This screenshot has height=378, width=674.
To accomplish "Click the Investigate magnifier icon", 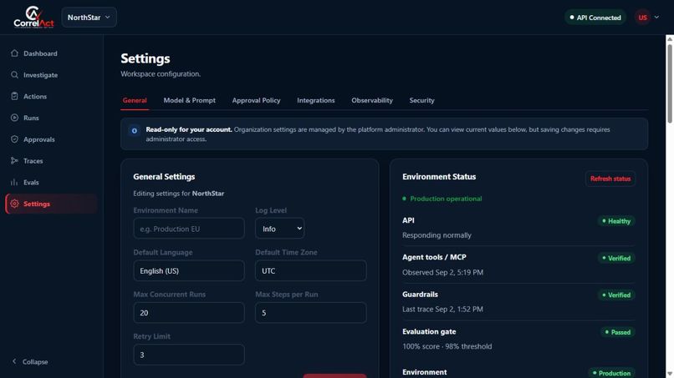I will (14, 74).
